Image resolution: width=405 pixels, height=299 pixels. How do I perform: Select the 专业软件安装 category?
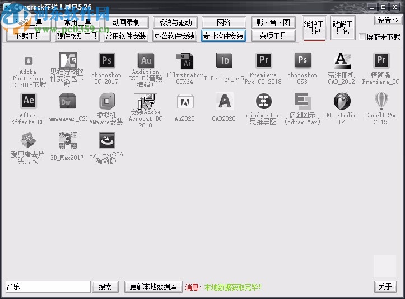(x=224, y=36)
